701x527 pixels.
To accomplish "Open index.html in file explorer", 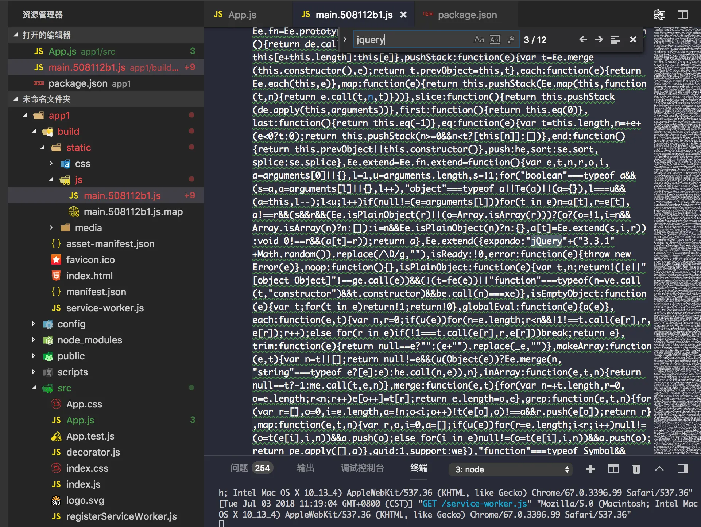I will [89, 276].
